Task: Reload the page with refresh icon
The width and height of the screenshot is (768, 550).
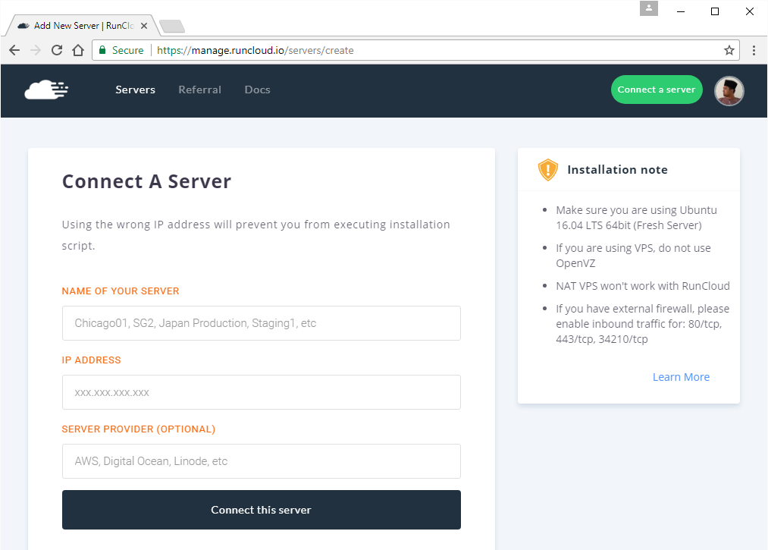Action: 56,50
